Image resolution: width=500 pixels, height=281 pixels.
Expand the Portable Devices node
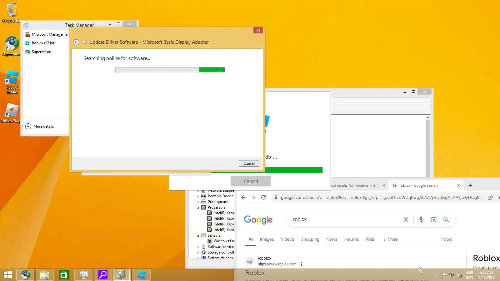(198, 196)
